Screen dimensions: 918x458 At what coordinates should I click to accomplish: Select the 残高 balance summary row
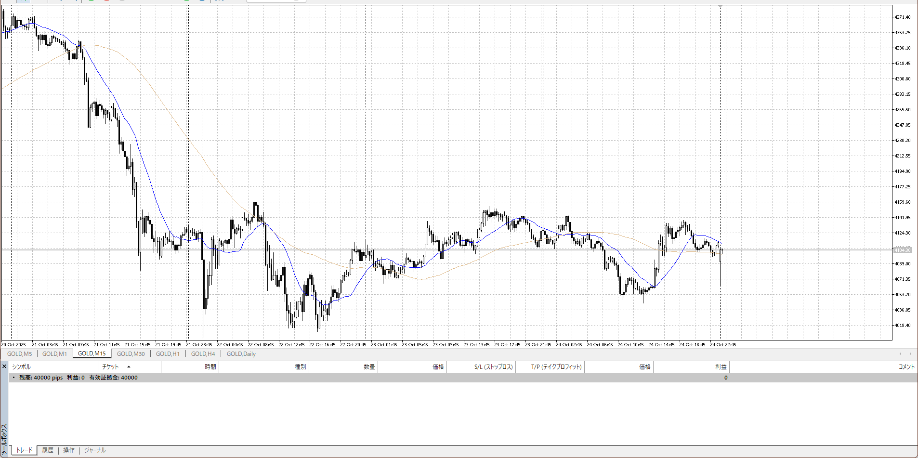[x=77, y=378]
